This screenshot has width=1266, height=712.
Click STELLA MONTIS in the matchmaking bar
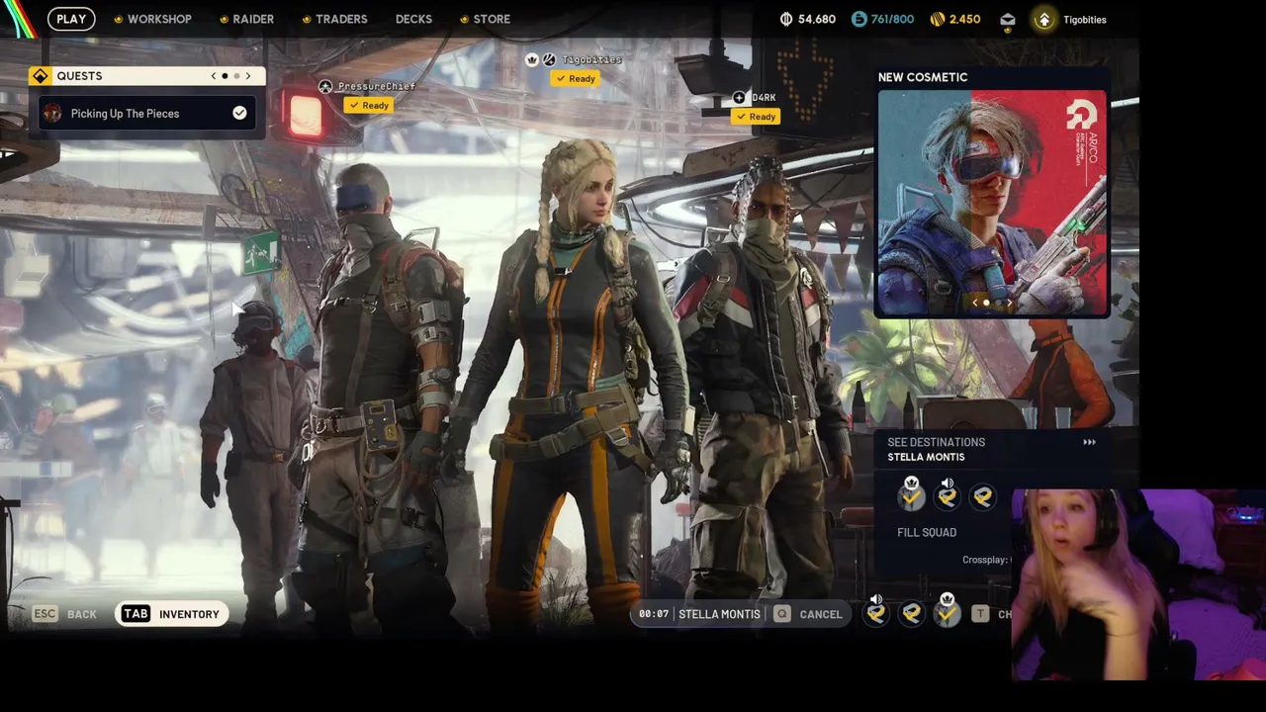pyautogui.click(x=719, y=614)
